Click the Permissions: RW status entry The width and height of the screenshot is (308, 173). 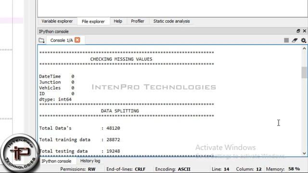(x=78, y=169)
